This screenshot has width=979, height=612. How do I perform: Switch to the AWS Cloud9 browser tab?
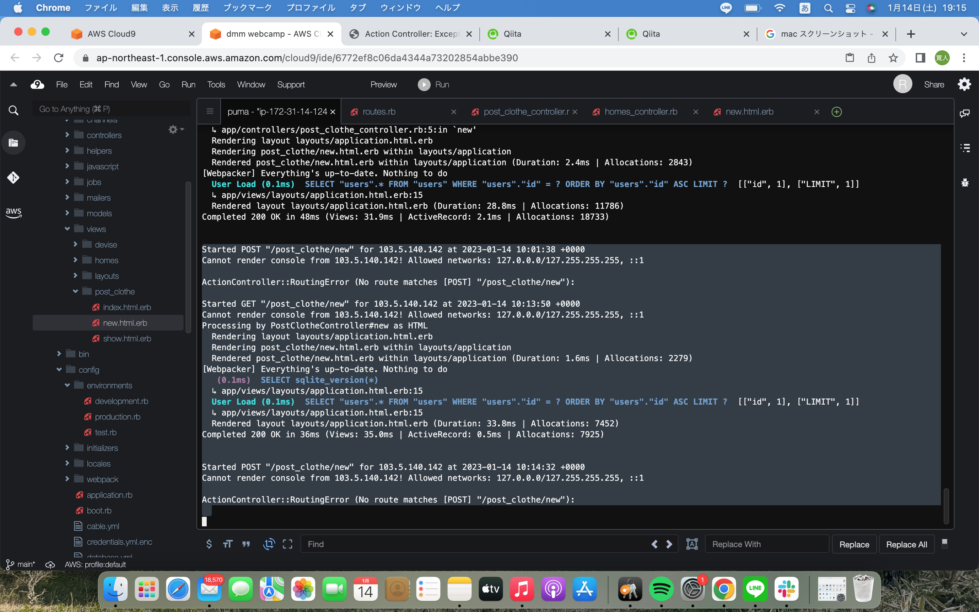[132, 34]
